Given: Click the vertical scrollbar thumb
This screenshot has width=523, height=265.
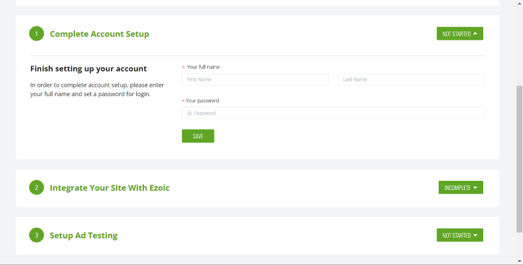Looking at the screenshot, I should 520,159.
